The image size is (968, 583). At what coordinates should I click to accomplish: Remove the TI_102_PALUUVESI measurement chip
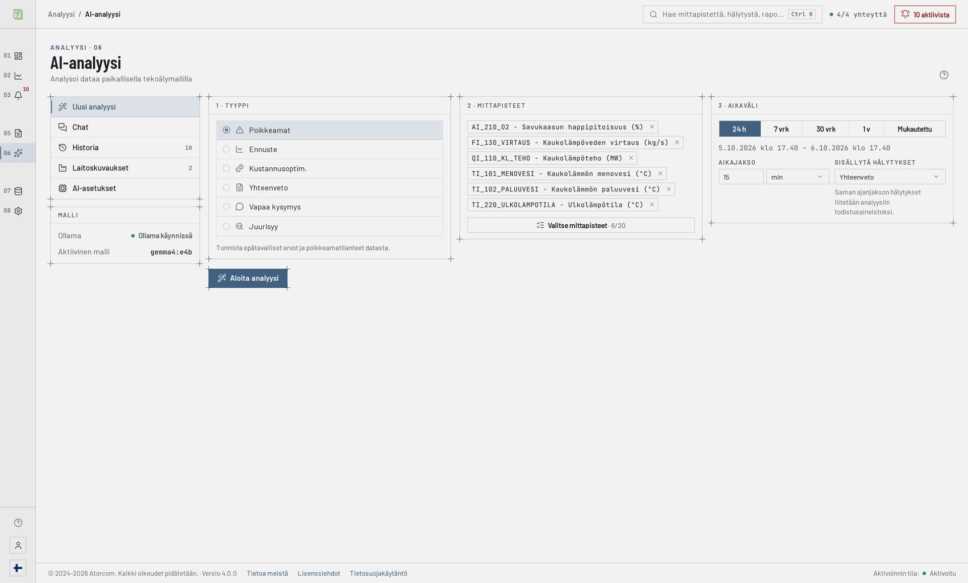669,189
